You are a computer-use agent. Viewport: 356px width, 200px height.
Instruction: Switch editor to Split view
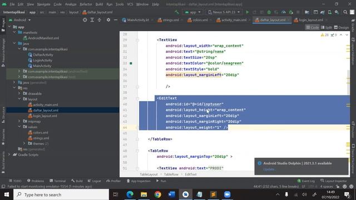tap(327, 27)
